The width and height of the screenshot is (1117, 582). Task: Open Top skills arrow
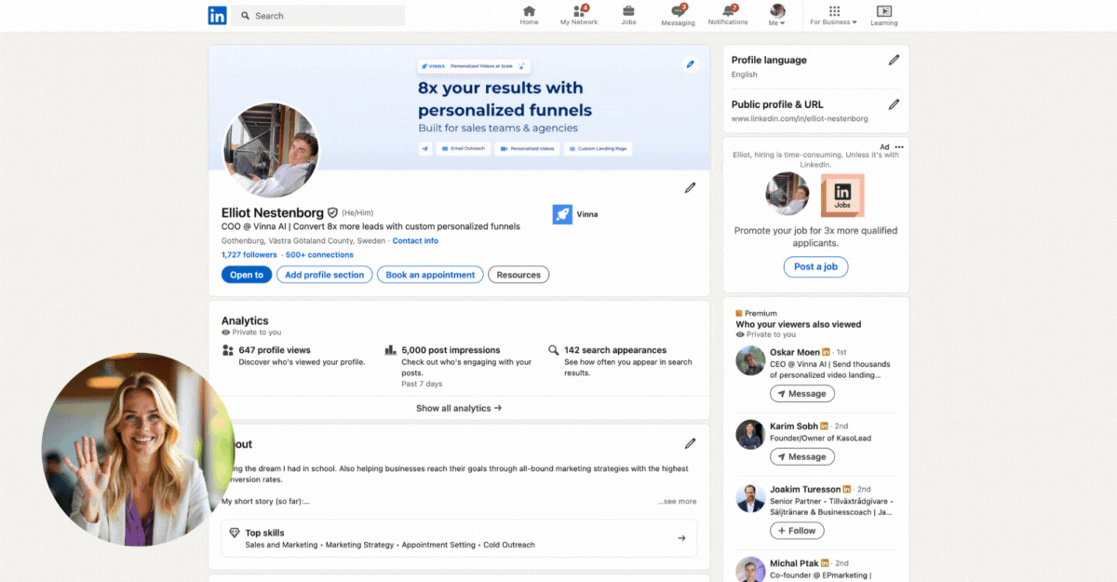(x=681, y=538)
